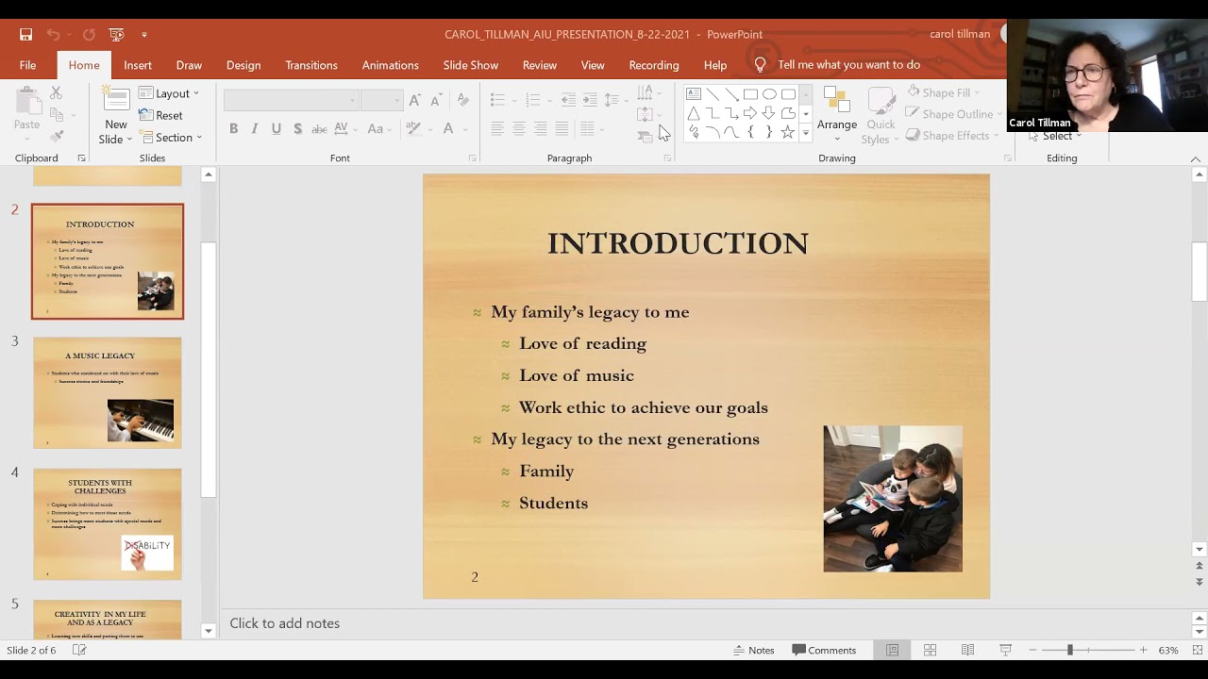Toggle Normal view button in status bar
The height and width of the screenshot is (679, 1208).
pyautogui.click(x=892, y=650)
